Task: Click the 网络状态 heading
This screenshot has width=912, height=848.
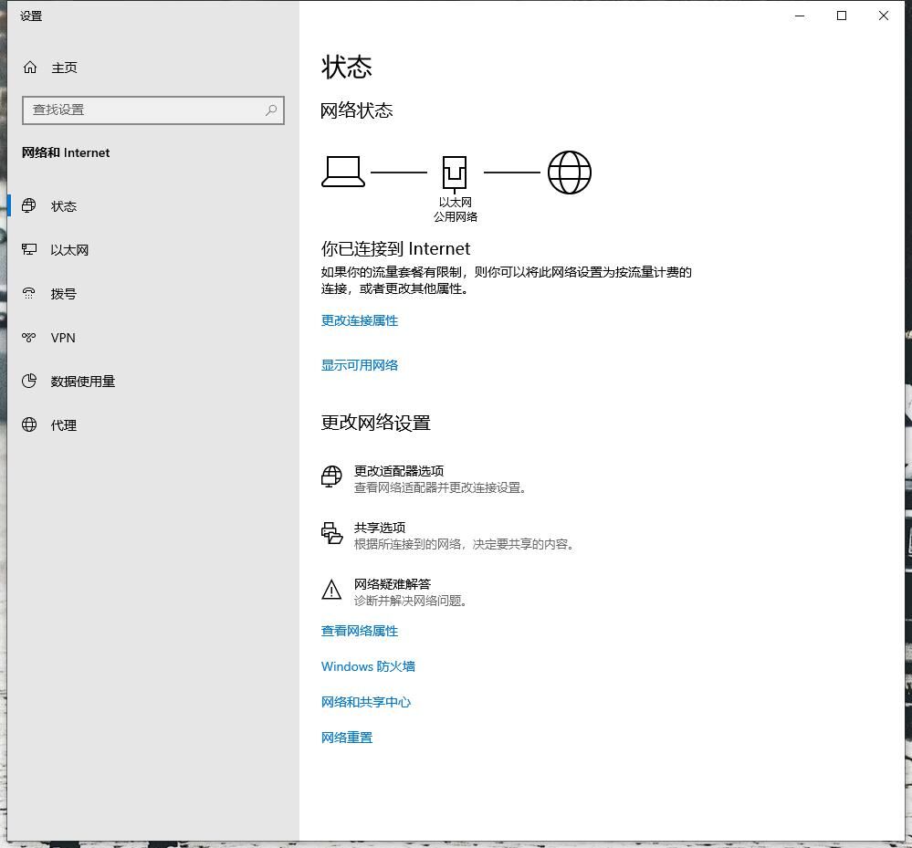Action: [x=357, y=110]
